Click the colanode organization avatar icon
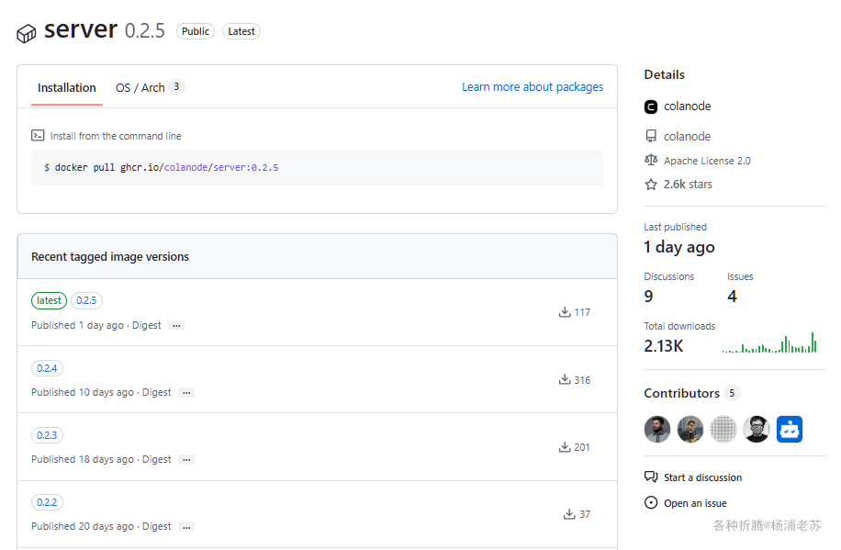 pos(651,107)
